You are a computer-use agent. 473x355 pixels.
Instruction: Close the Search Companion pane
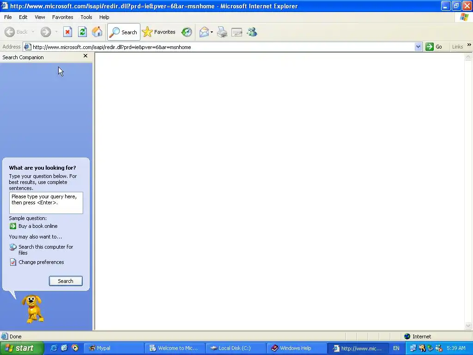pos(85,56)
